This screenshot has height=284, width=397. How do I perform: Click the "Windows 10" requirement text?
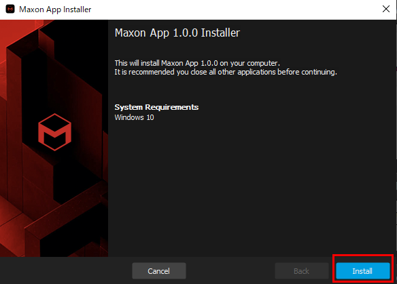[x=134, y=117]
